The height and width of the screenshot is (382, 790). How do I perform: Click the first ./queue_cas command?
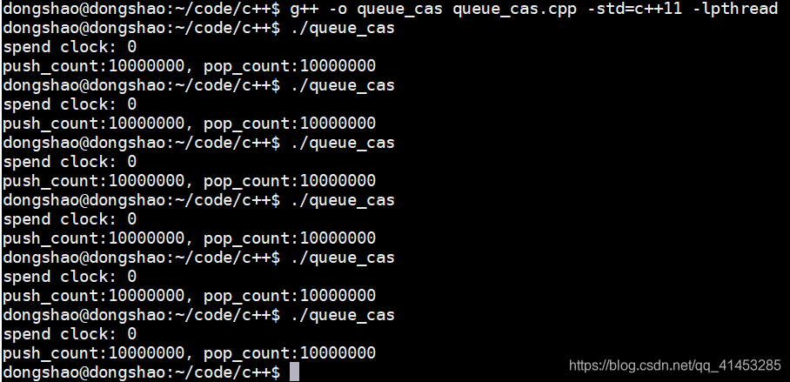tap(343, 28)
